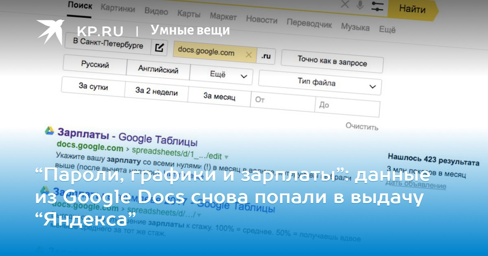This screenshot has width=488, height=256.
Task: Toggle the Английский language filter
Action: coord(158,69)
